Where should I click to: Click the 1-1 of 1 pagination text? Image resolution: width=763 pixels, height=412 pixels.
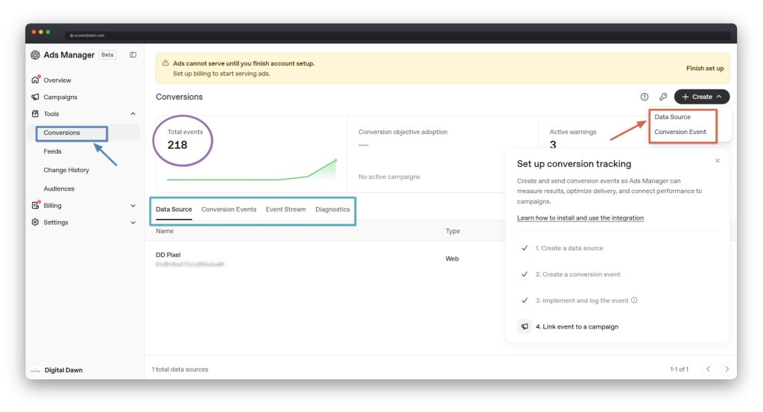(x=679, y=370)
